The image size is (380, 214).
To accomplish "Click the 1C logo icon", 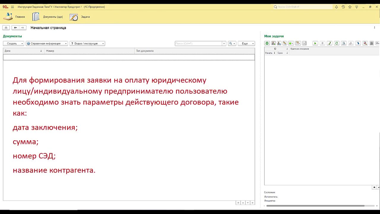I will click(x=5, y=7).
